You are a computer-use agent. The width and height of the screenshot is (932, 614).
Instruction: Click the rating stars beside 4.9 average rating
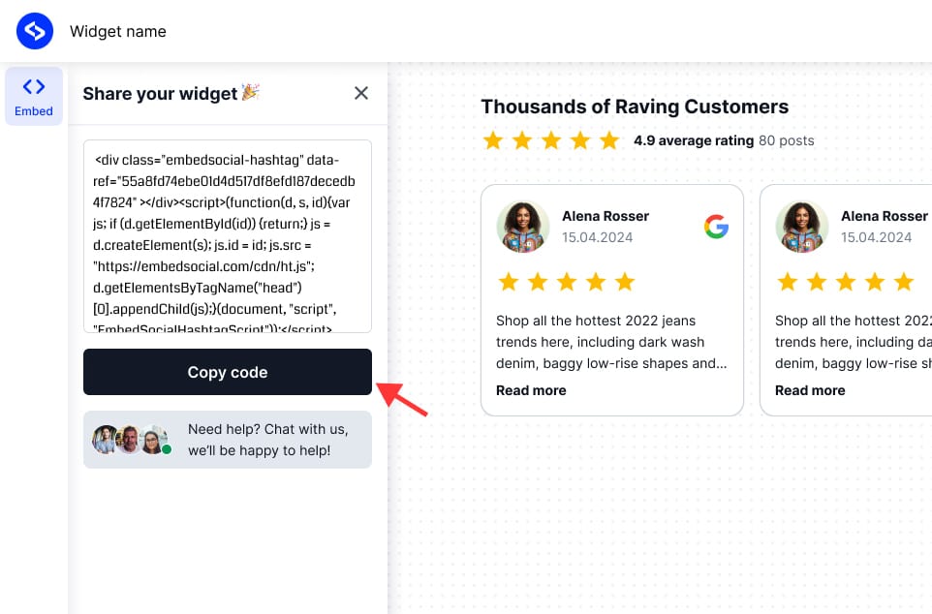(x=551, y=140)
